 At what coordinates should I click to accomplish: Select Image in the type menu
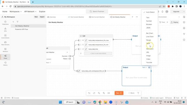pyautogui.click(x=150, y=56)
